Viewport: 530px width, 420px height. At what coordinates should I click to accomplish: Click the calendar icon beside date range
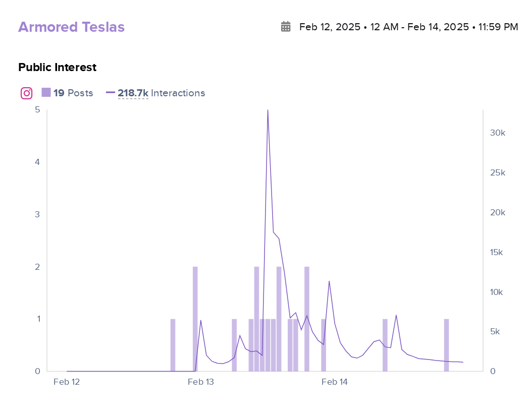(x=286, y=27)
